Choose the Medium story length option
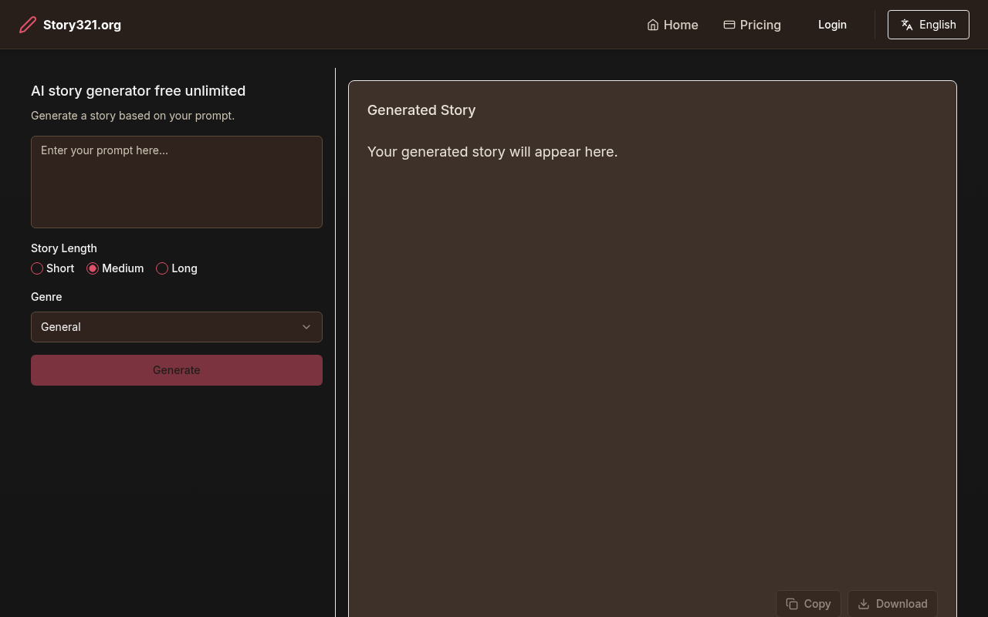 pos(93,268)
